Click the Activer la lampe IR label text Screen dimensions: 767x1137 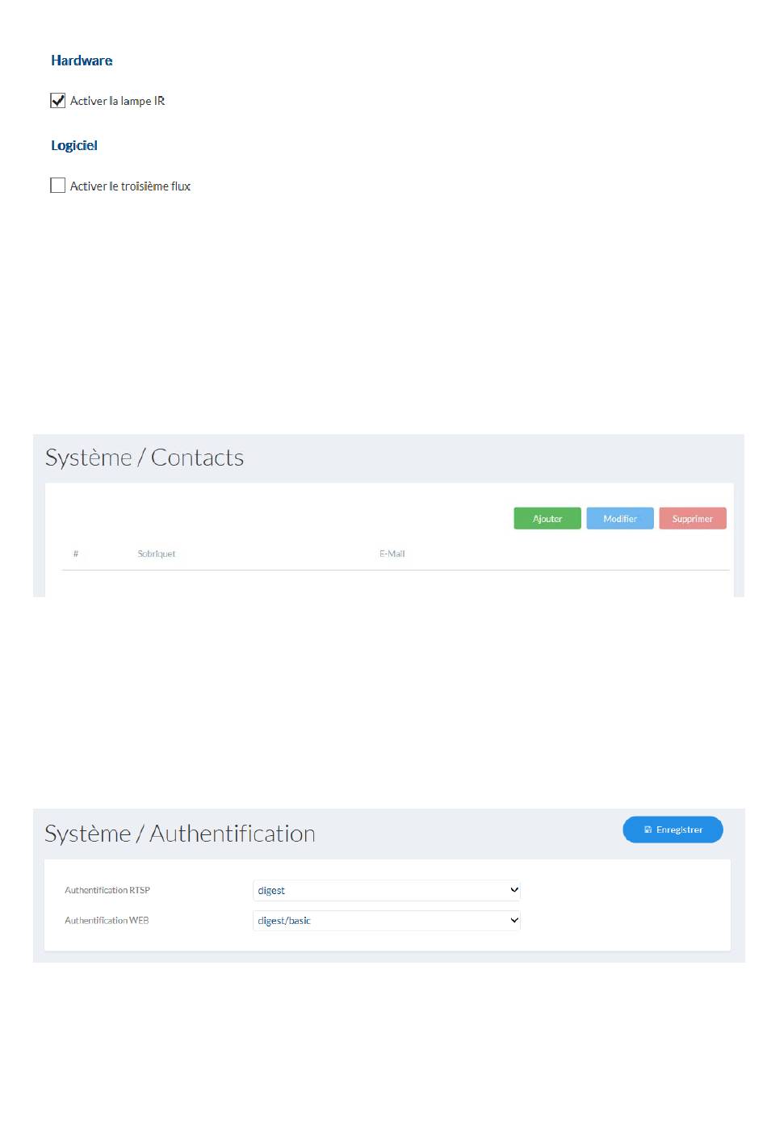point(117,101)
